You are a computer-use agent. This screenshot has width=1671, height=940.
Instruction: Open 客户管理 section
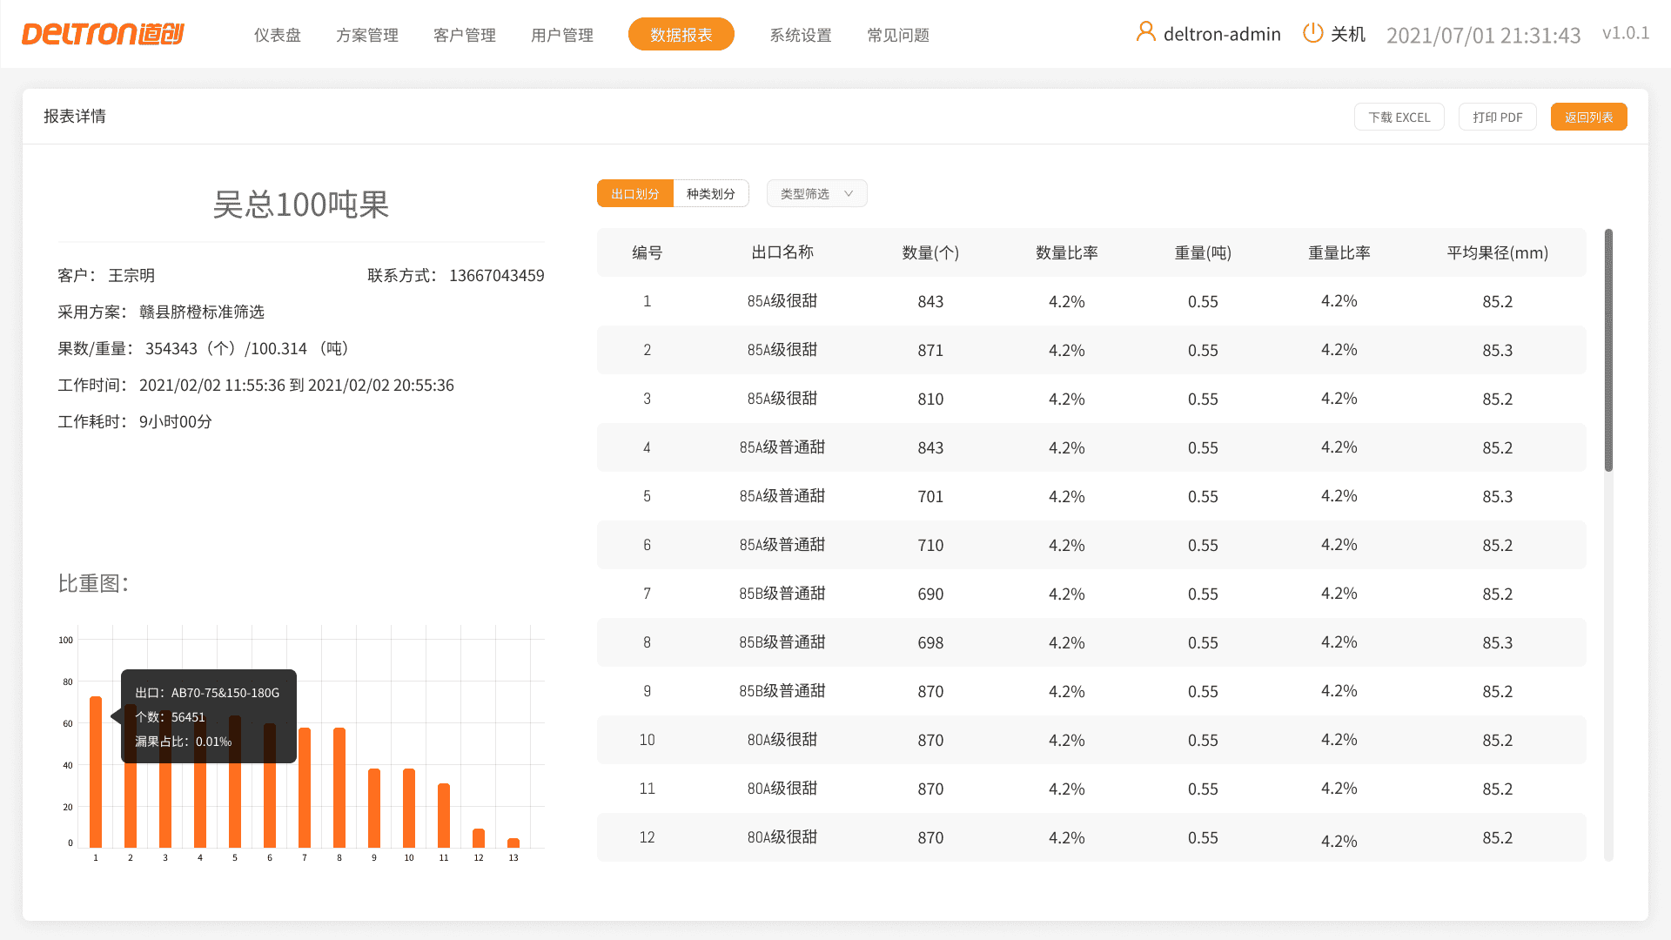coord(464,35)
